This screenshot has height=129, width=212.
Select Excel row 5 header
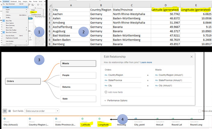click(x=50, y=27)
